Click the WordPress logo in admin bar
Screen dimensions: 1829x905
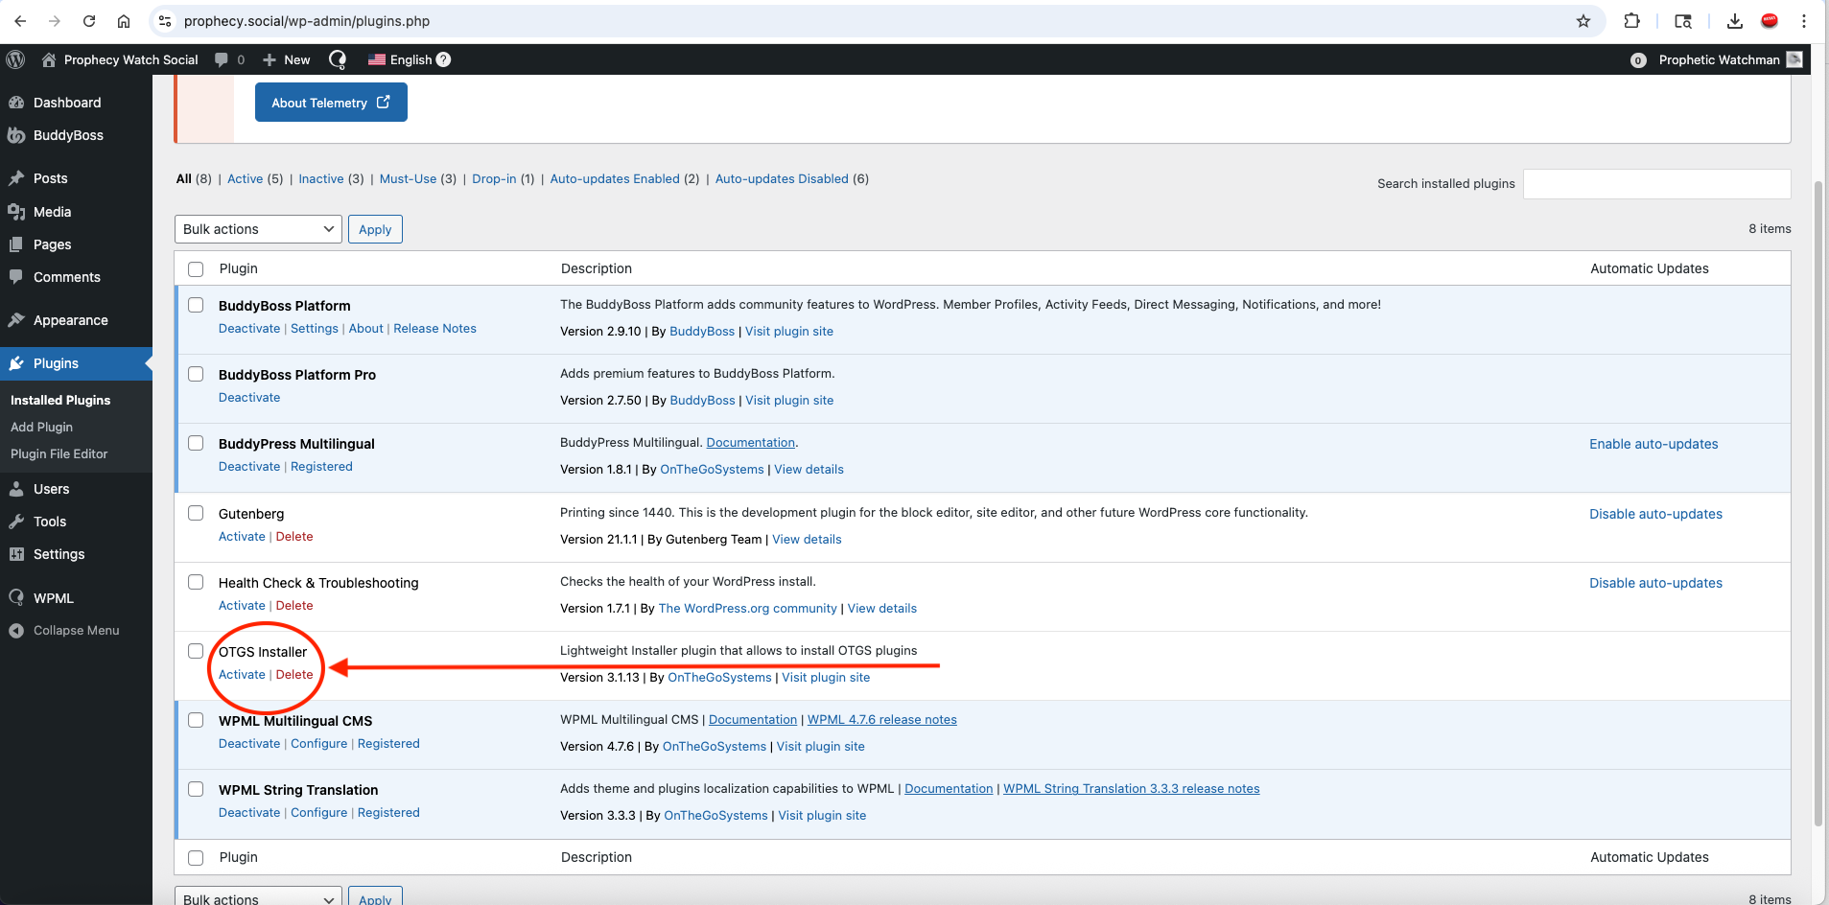[15, 59]
